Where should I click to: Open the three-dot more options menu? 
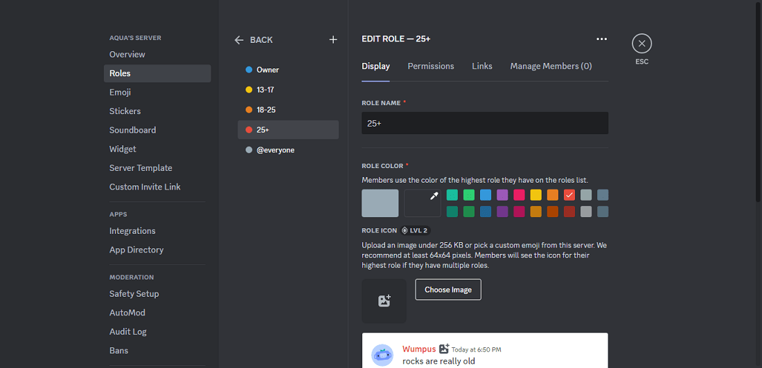(x=601, y=39)
